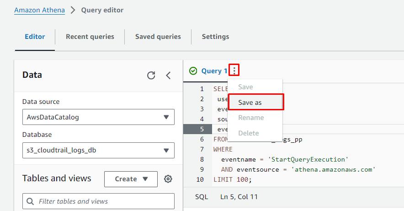This screenshot has width=404, height=211.
Task: Click the refresh data icon
Action: (x=151, y=76)
